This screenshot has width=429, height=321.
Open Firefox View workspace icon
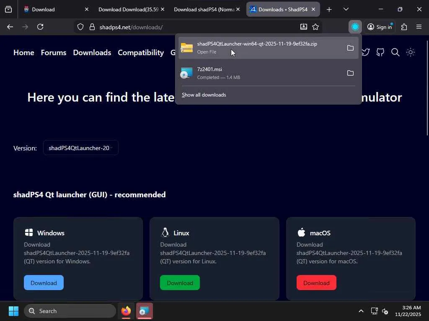click(8, 10)
